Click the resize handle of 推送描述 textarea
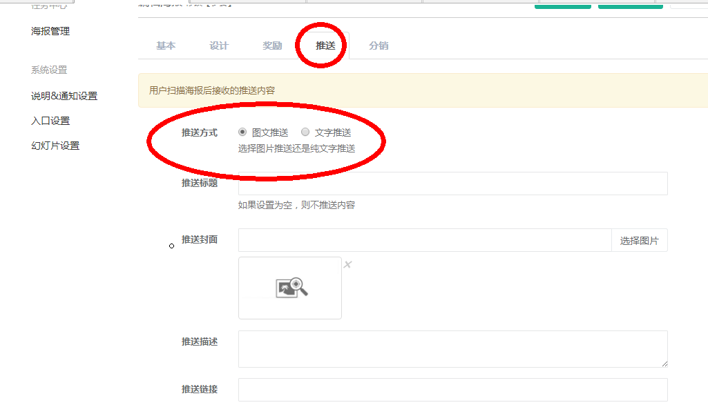 (664, 363)
